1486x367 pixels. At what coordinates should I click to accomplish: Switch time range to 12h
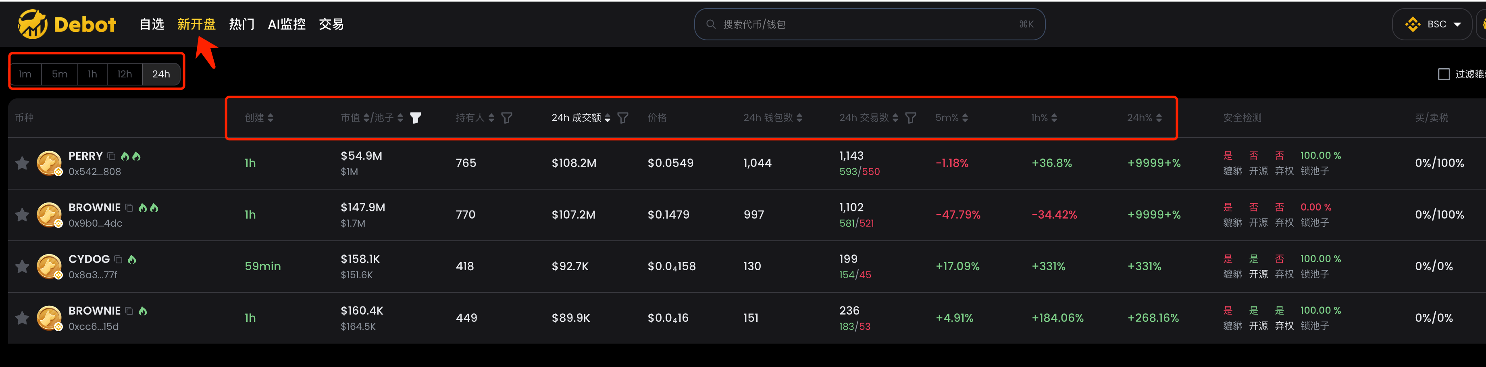(124, 74)
